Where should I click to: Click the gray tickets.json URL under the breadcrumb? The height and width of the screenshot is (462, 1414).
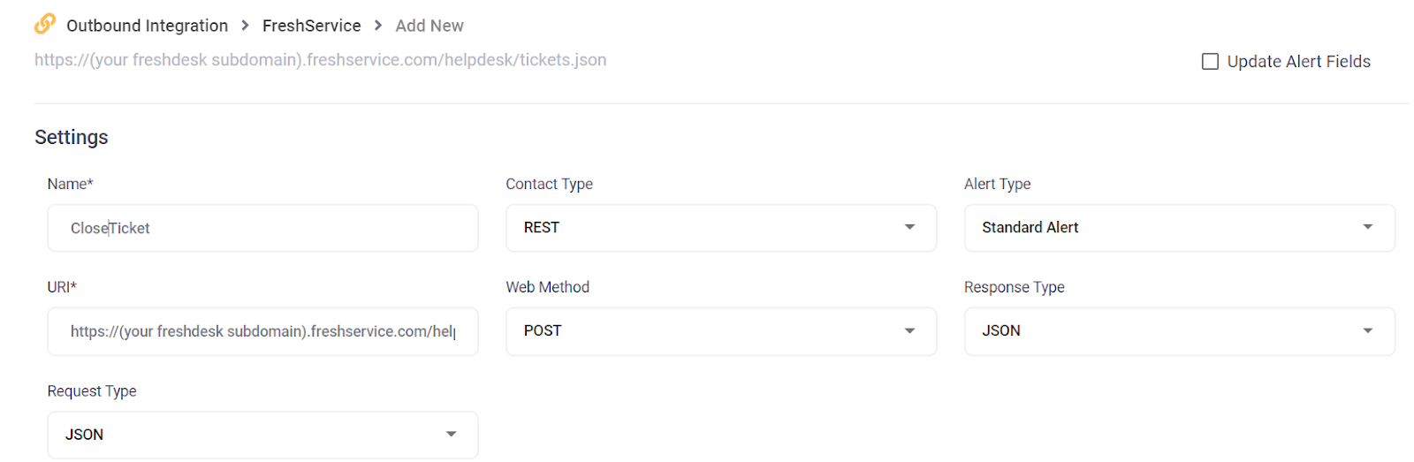[x=320, y=60]
